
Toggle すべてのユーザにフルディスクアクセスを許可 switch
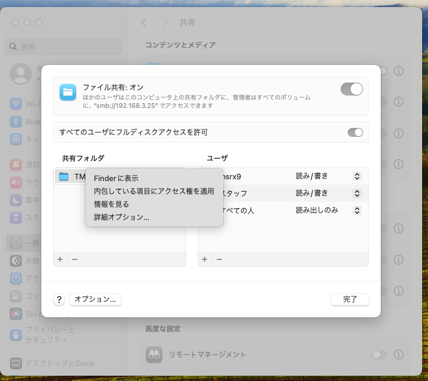point(355,132)
